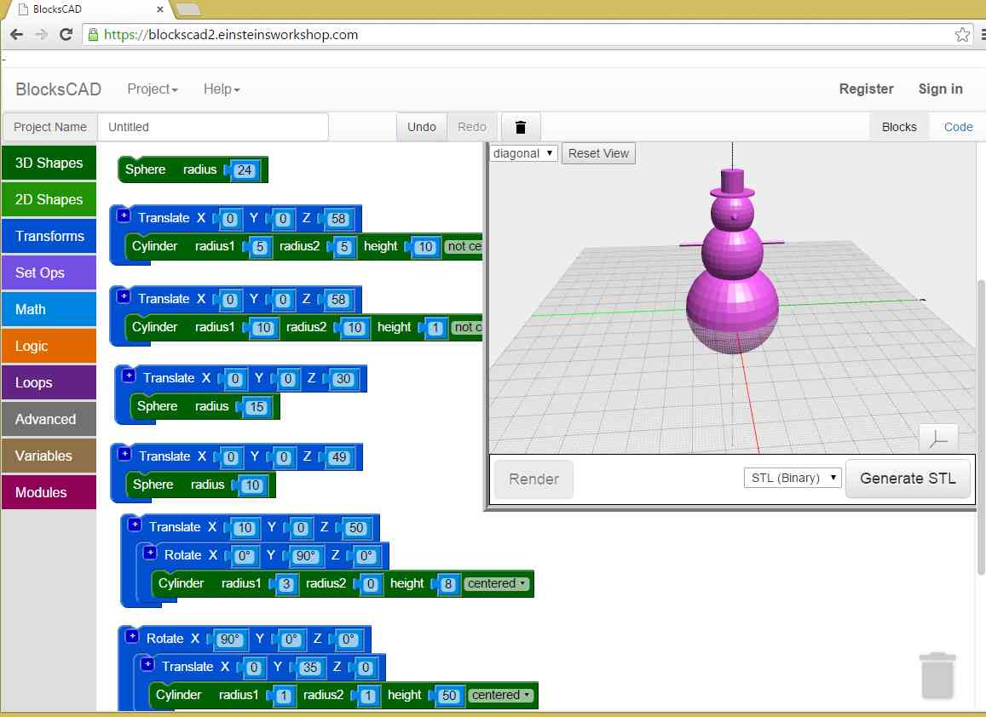Open the Project menu

[152, 89]
